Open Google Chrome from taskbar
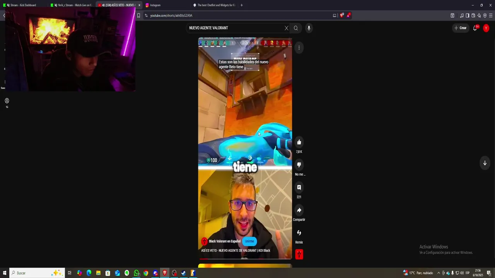 [146, 273]
